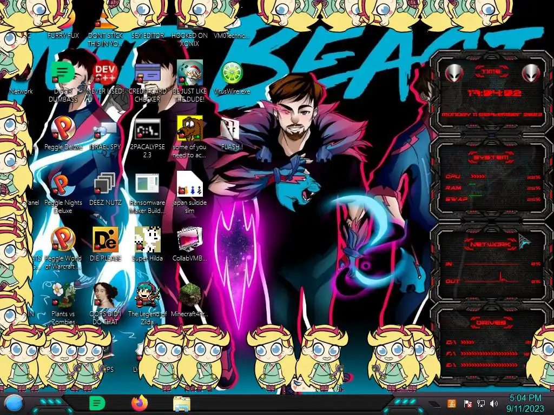Open the Ransomware Maker Build... icon
This screenshot has height=415, width=554.
click(x=147, y=185)
